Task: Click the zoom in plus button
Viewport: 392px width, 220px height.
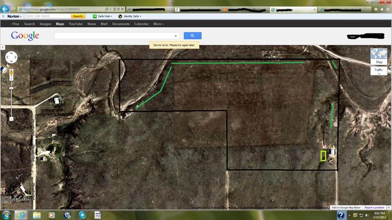Action: 11,79
